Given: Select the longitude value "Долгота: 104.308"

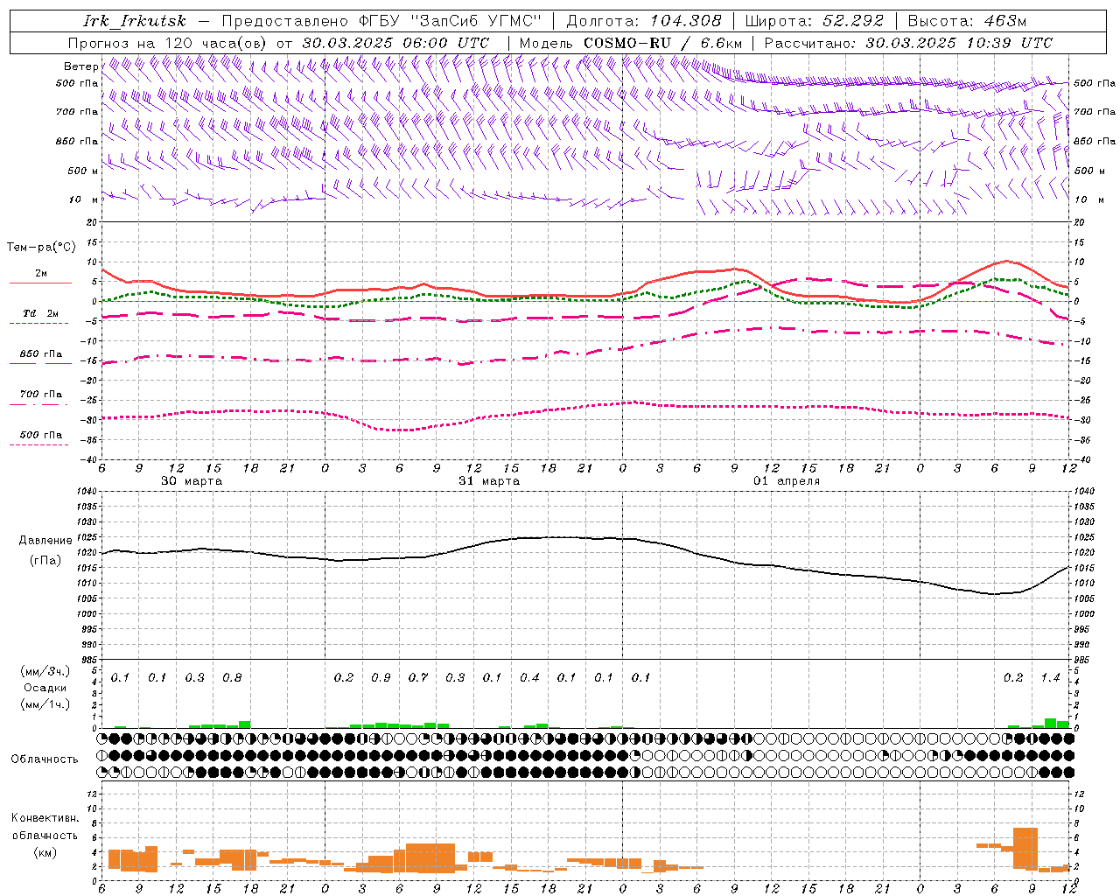Looking at the screenshot, I should point(645,21).
